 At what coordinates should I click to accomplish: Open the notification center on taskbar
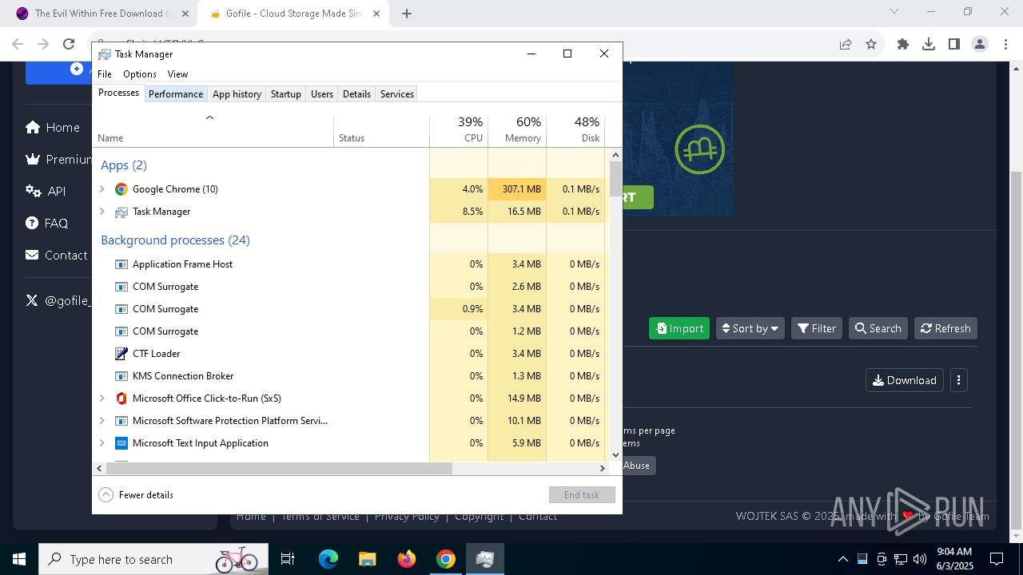[x=997, y=559]
